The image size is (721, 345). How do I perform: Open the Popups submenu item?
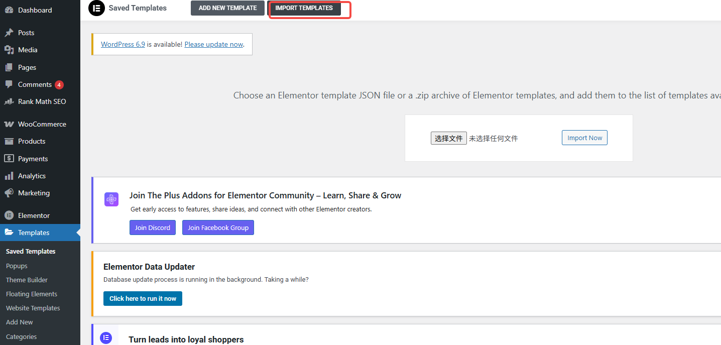pos(17,266)
